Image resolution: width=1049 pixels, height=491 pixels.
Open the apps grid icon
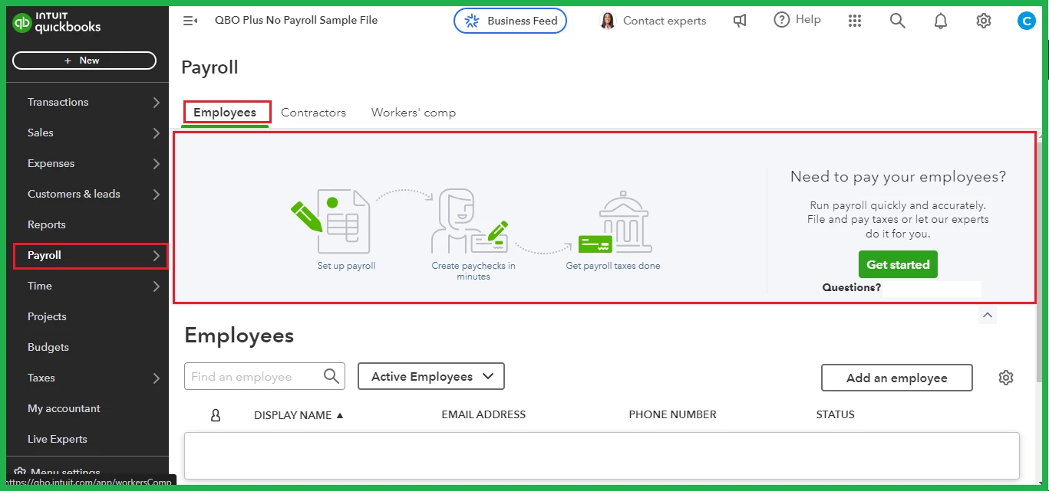pyautogui.click(x=855, y=21)
